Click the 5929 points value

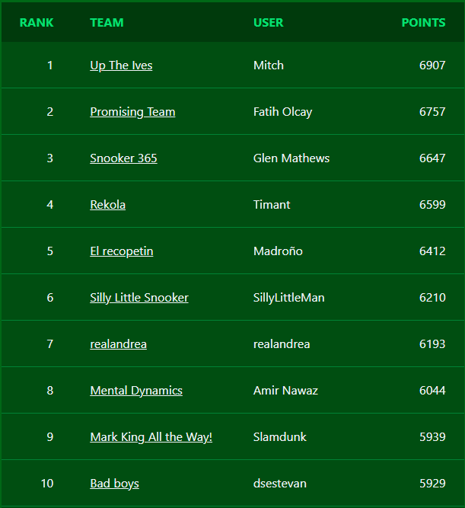point(432,484)
